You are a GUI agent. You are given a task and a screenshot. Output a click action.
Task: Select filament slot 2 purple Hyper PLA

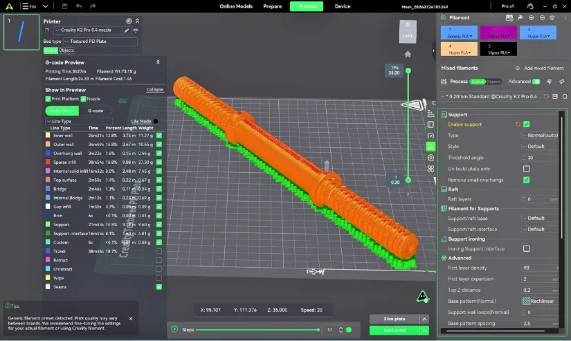tap(498, 33)
